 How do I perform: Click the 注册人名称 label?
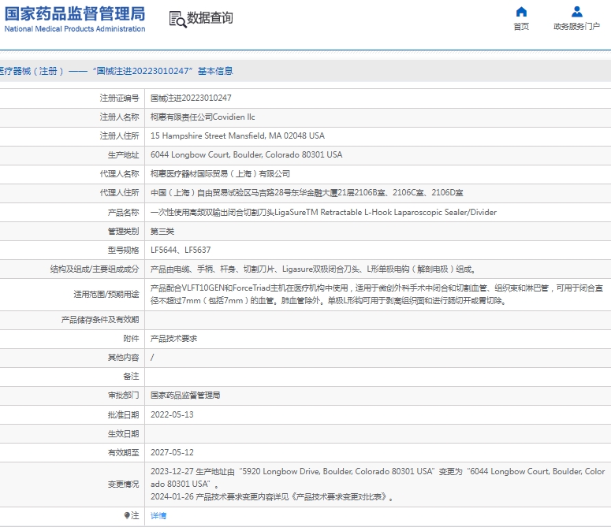tap(119, 117)
